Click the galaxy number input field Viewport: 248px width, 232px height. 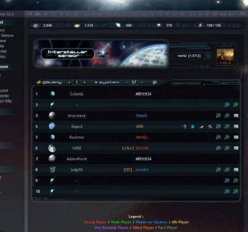point(77,82)
